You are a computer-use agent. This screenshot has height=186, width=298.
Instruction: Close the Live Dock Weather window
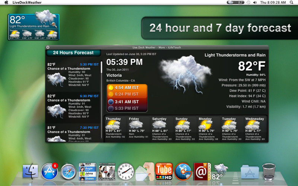coord(48,47)
